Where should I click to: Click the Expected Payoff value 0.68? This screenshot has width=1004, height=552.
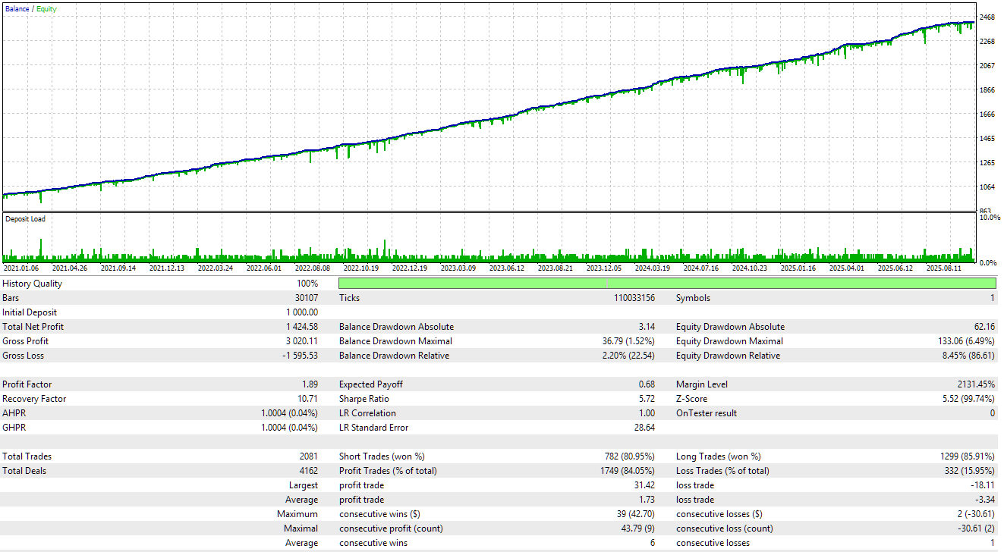point(647,384)
